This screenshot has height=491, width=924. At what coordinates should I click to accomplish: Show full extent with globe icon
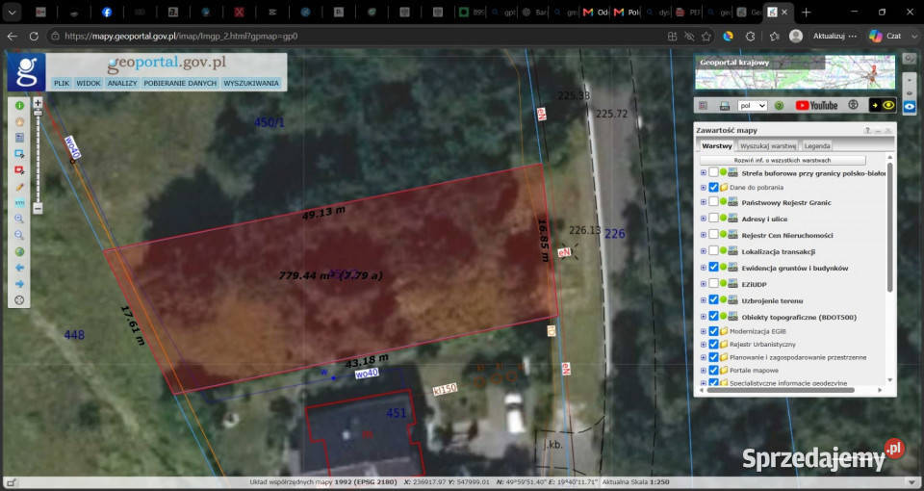[x=19, y=251]
